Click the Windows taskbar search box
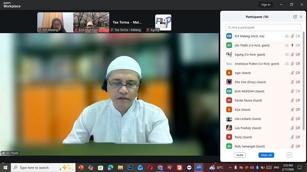The image size is (307, 172). point(43,168)
